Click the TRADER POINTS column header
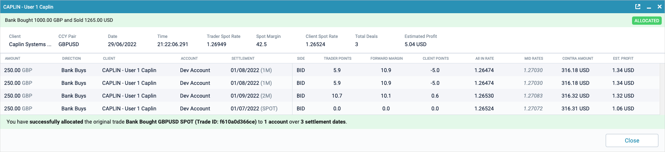665x152 pixels. [337, 58]
